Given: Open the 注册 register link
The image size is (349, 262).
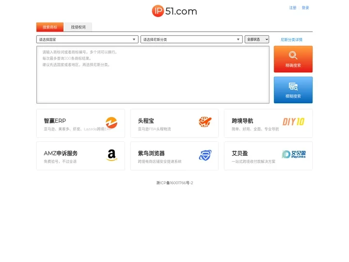Looking at the screenshot, I should pos(292,8).
